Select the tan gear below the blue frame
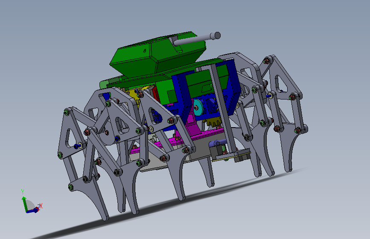The height and width of the screenshot is (239, 370). (213, 122)
